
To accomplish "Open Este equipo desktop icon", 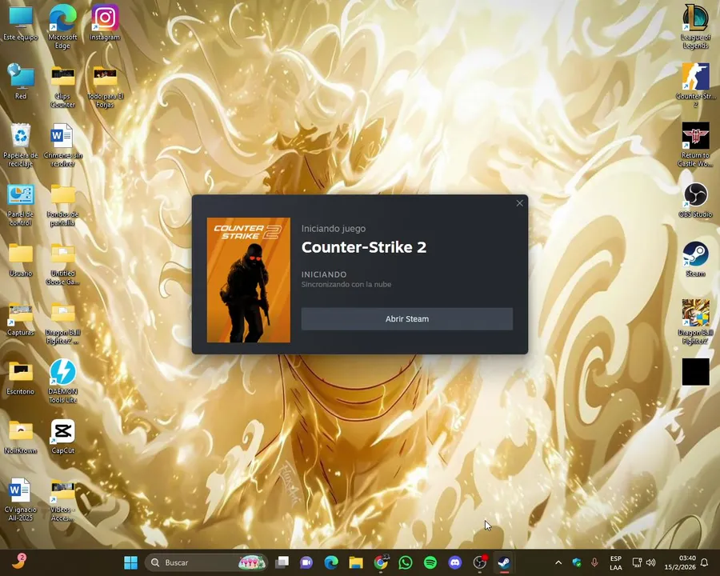I will pyautogui.click(x=21, y=24).
